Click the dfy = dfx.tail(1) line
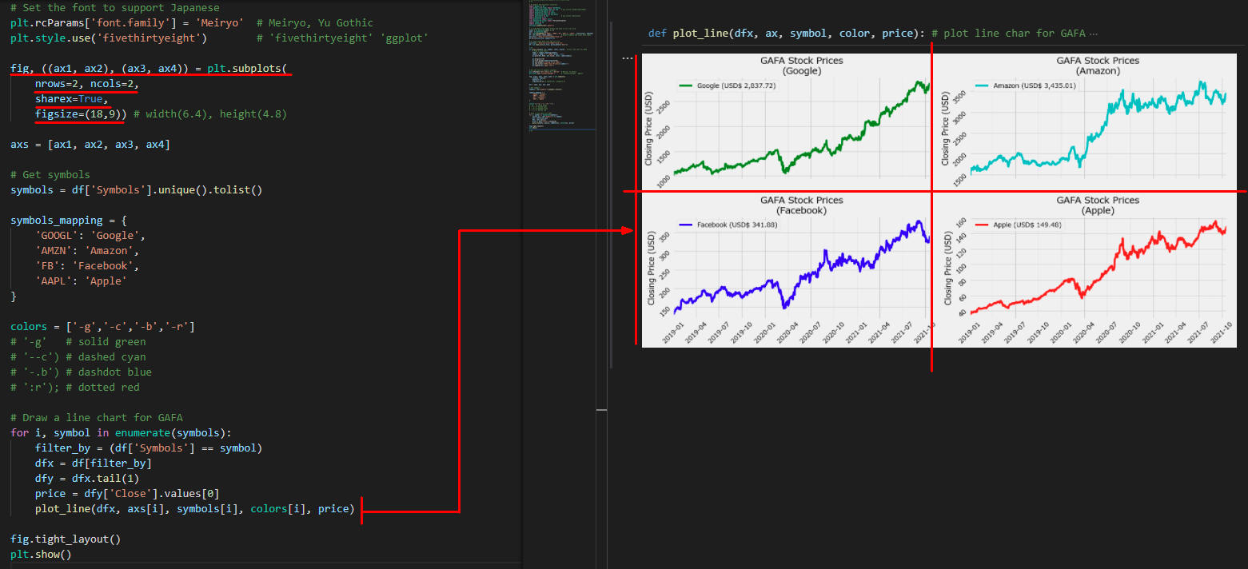The image size is (1248, 569). (87, 478)
